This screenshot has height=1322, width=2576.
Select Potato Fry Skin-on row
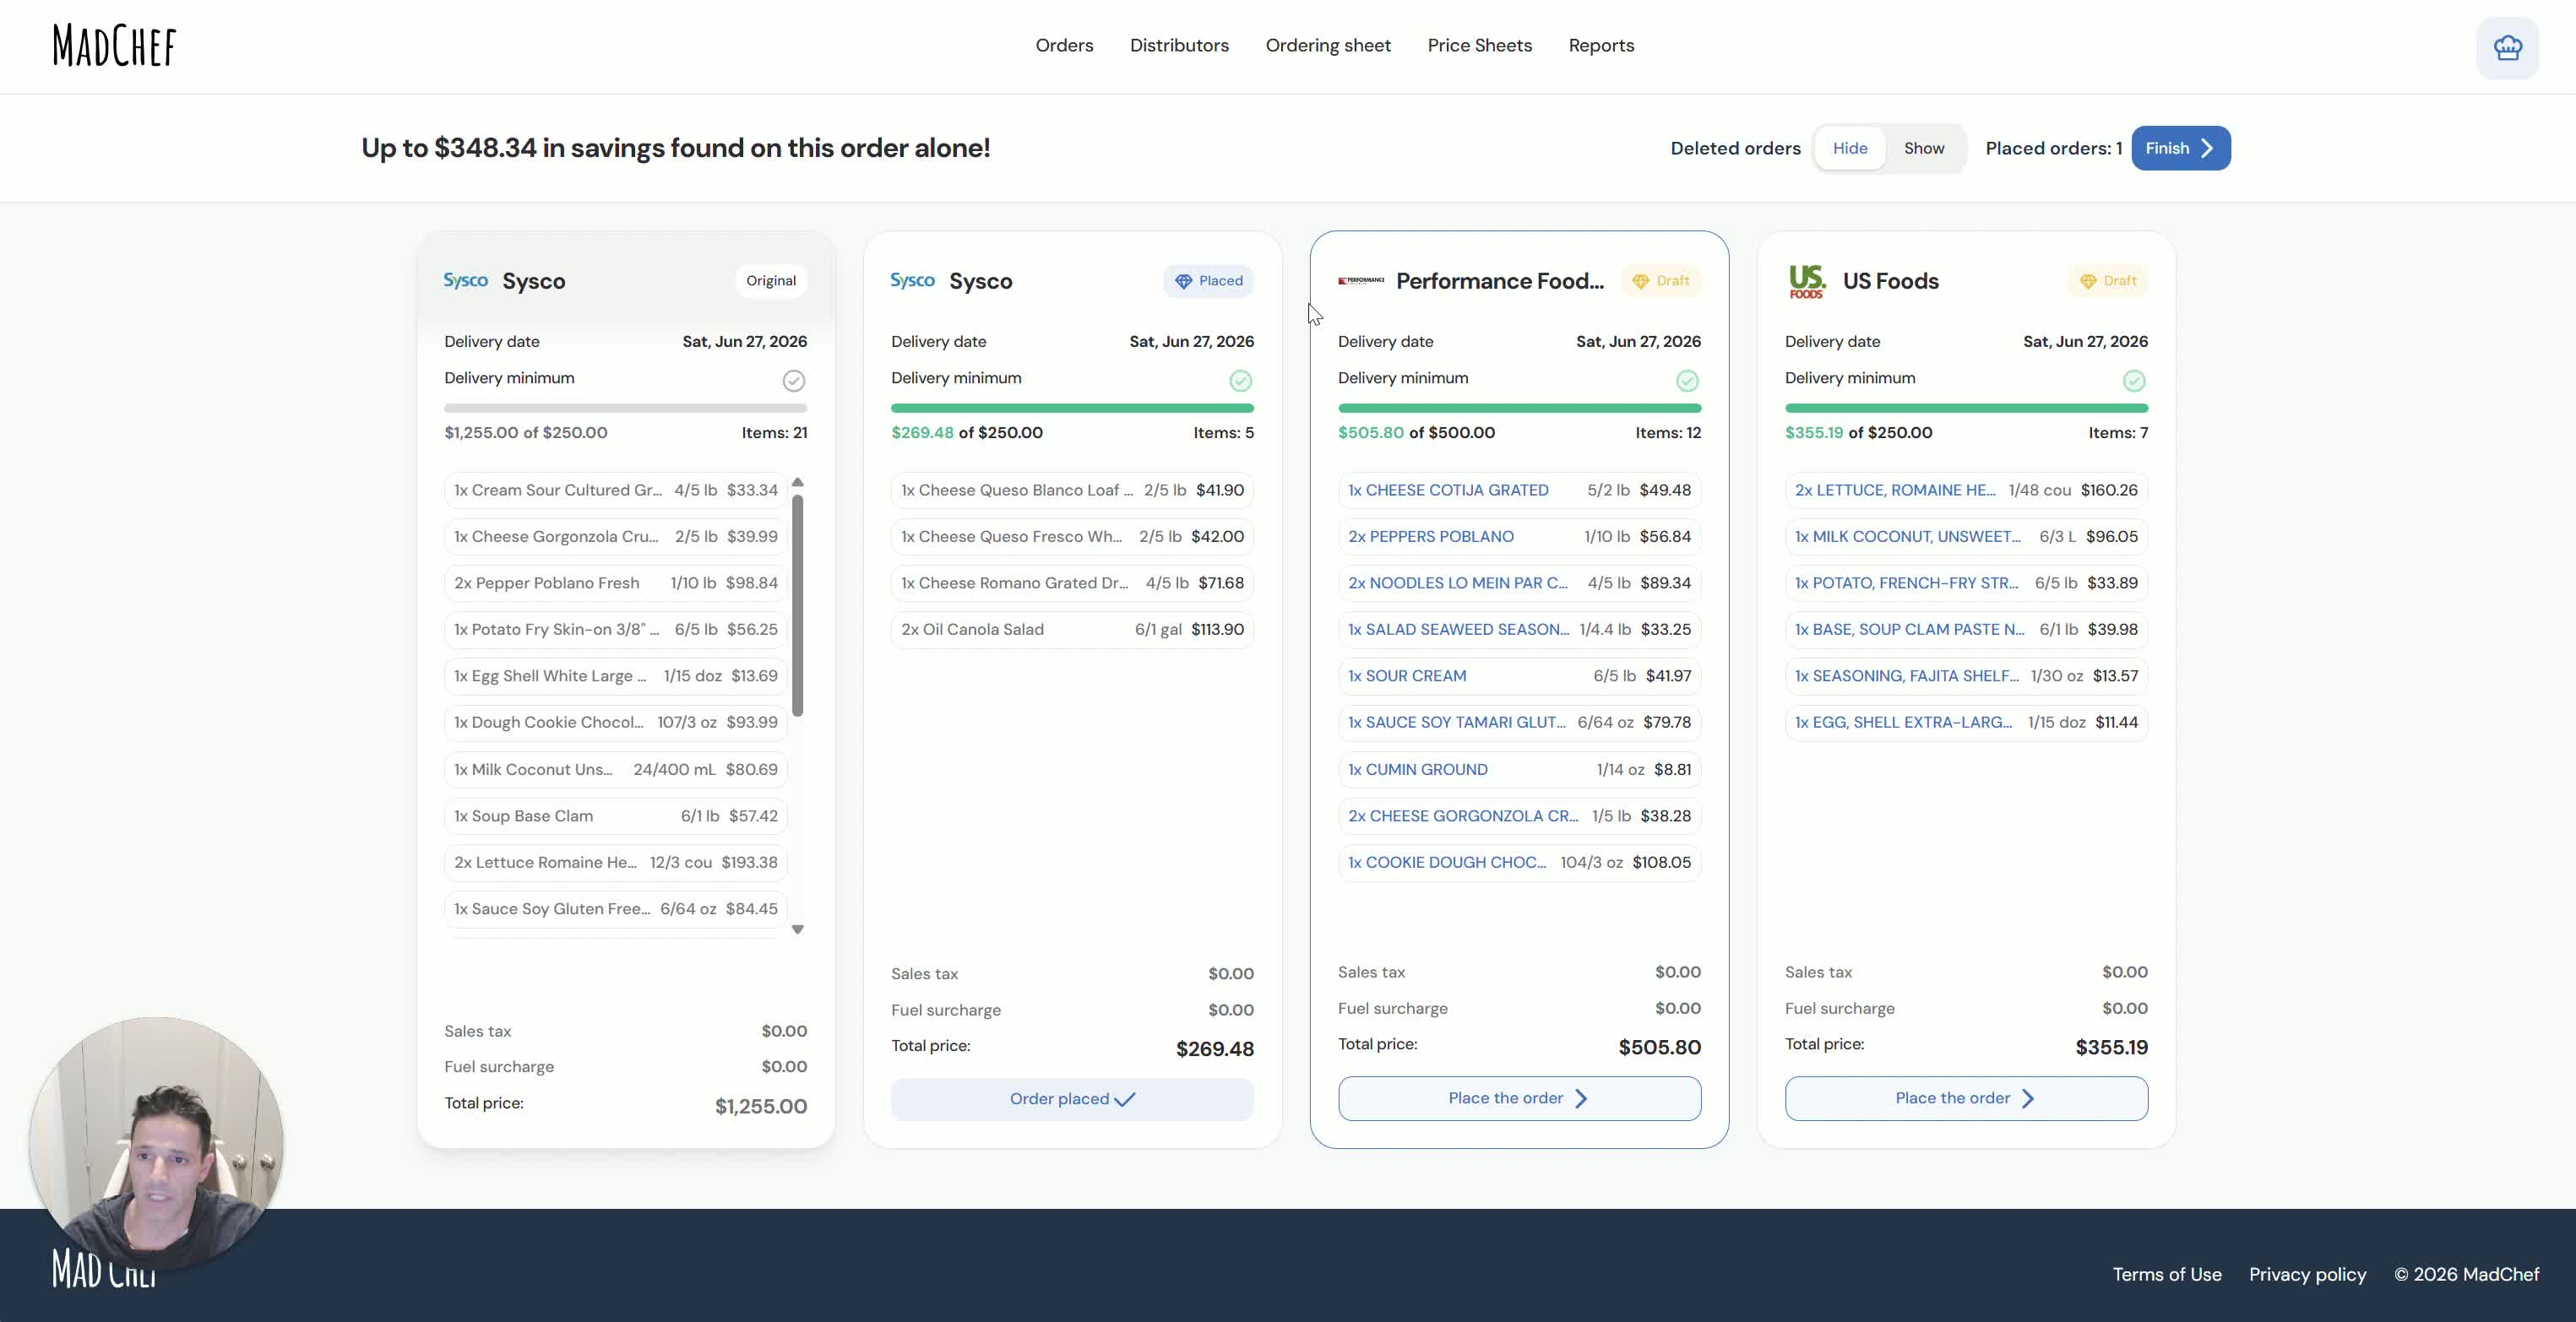[x=616, y=630]
